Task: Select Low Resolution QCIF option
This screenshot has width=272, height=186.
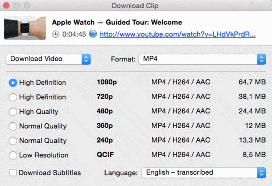Action: [x=13, y=155]
